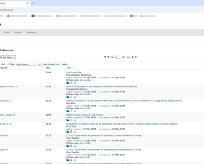
Task: Open bar chart icon for Fishing Technique reference
Action: pyautogui.click(x=75, y=111)
